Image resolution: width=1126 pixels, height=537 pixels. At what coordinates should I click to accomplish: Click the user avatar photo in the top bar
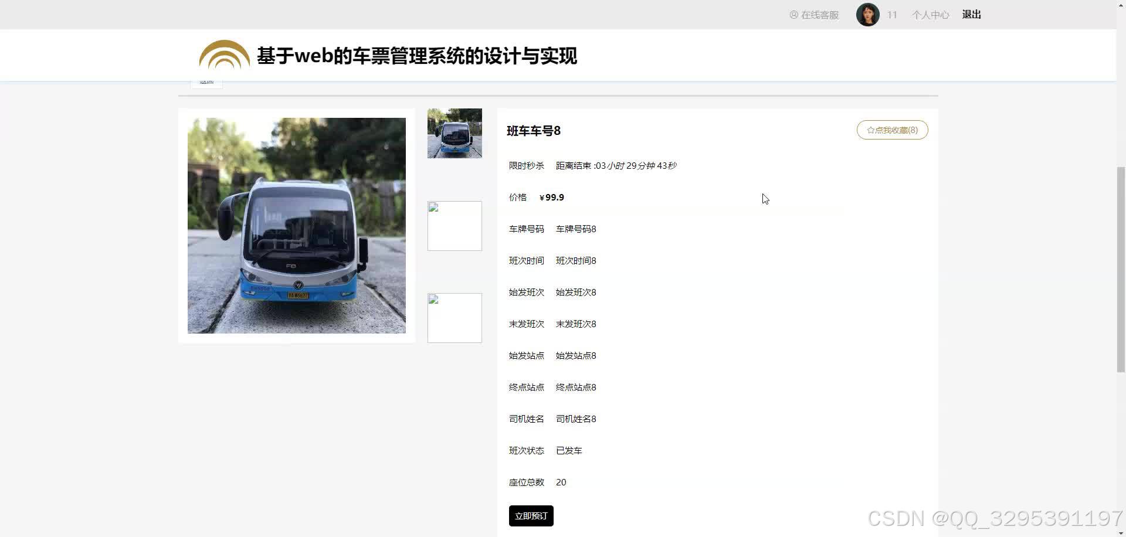[x=867, y=14]
